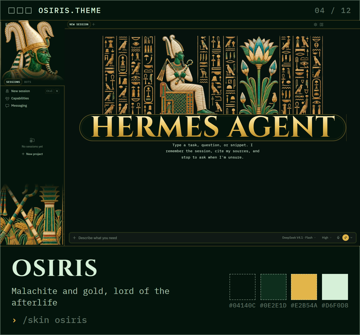Viewport: 360px width, 335px height.
Task: Click the #0E2E1D hex label
Action: pyautogui.click(x=273, y=305)
